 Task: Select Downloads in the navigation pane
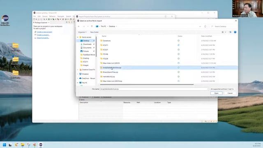pyautogui.click(x=87, y=44)
